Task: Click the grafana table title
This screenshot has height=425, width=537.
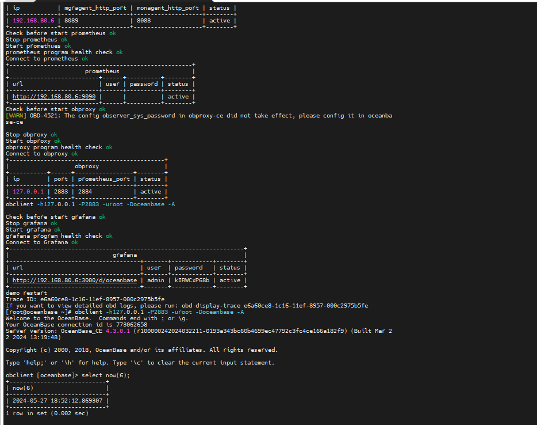Action: pyautogui.click(x=125, y=255)
